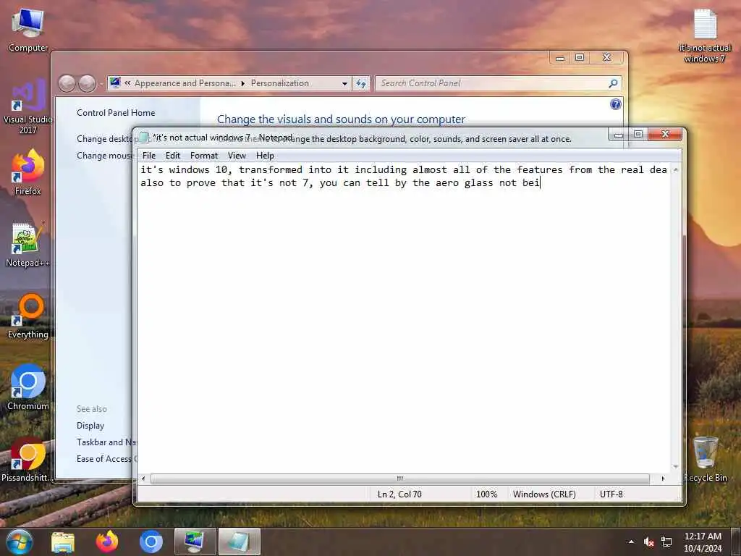Click the Control Panel address bar icon
The image size is (741, 556).
[115, 83]
